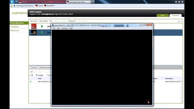Click the Sign Out link
Screen dimensions: 194x109
58,14
